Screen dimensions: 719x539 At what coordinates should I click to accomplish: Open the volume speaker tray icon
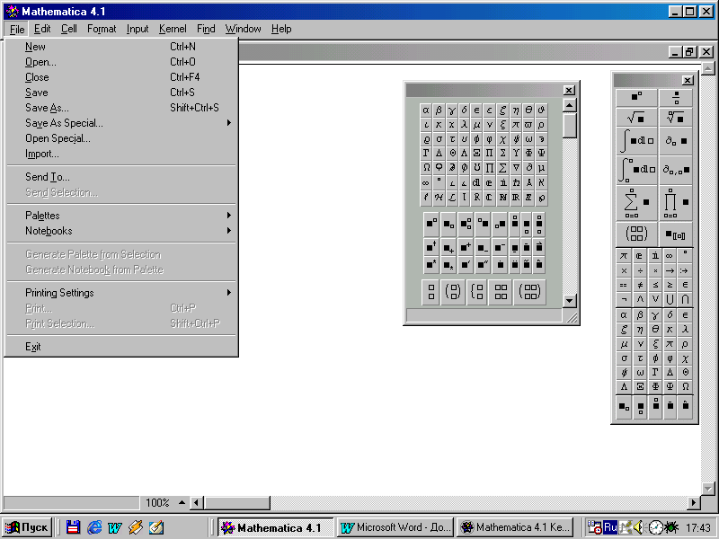click(x=638, y=527)
